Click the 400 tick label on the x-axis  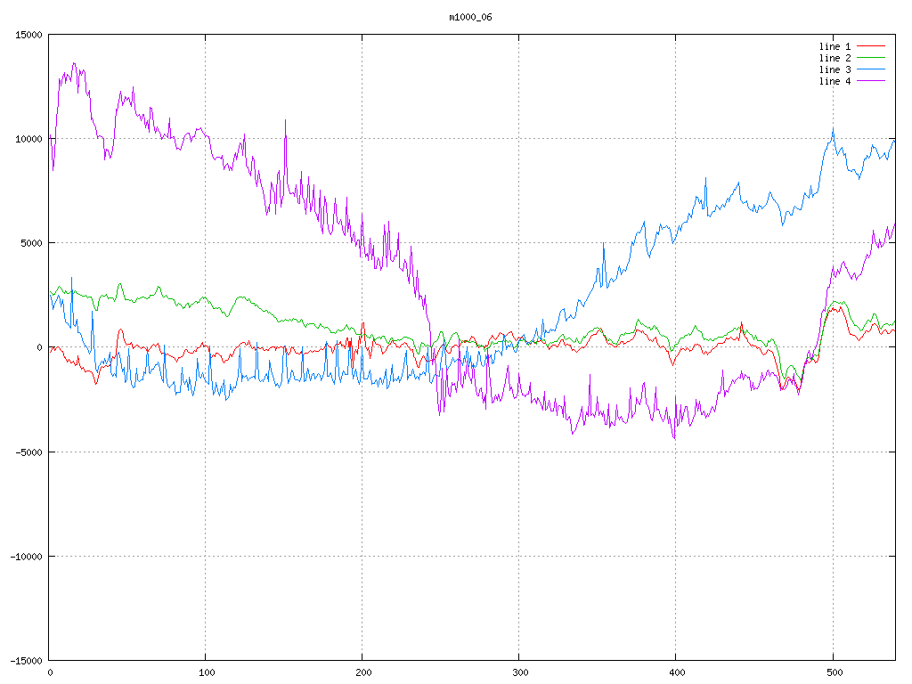tap(676, 672)
